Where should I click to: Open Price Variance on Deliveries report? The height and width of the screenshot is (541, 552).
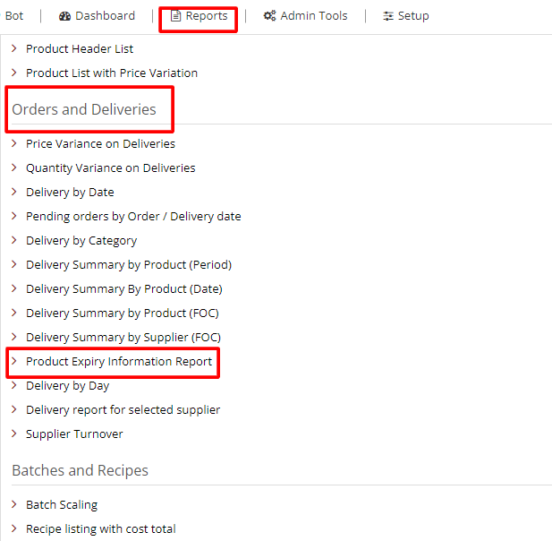click(x=100, y=143)
